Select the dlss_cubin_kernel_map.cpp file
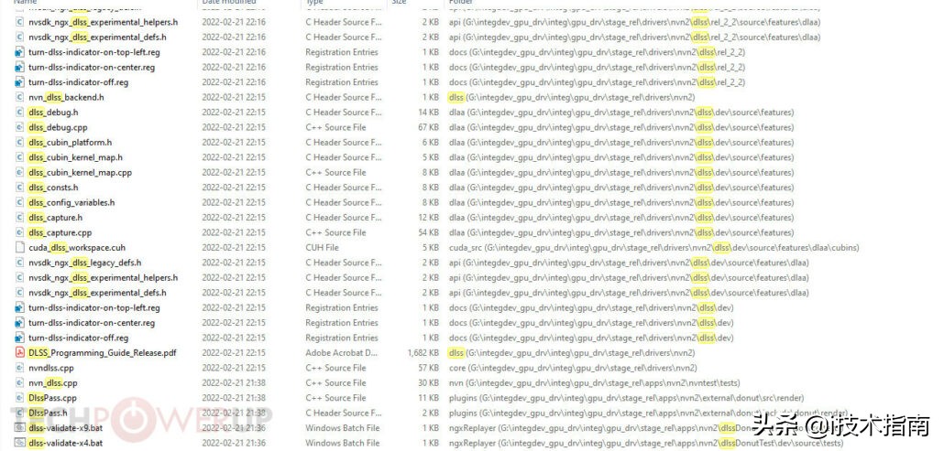944x451 pixels. pos(80,173)
